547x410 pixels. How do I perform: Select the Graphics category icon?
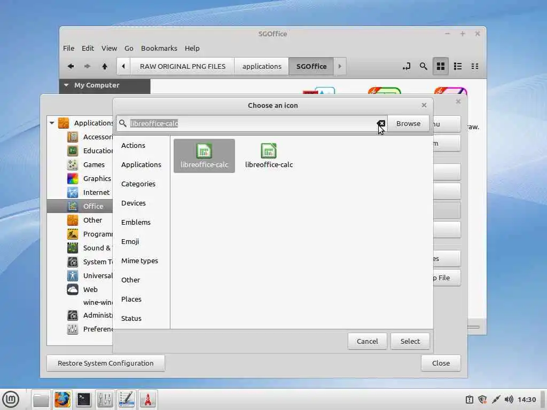click(73, 178)
